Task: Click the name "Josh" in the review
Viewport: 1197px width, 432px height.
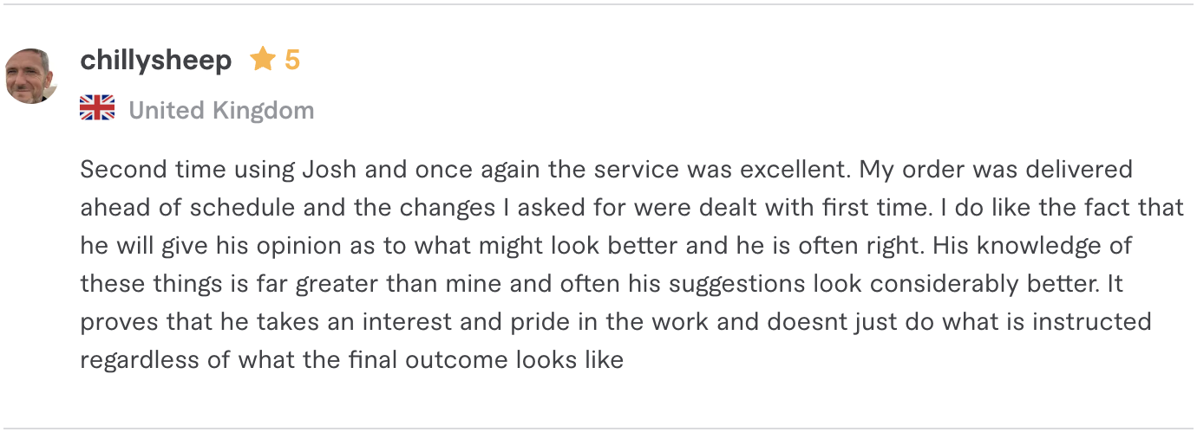Action: point(330,170)
